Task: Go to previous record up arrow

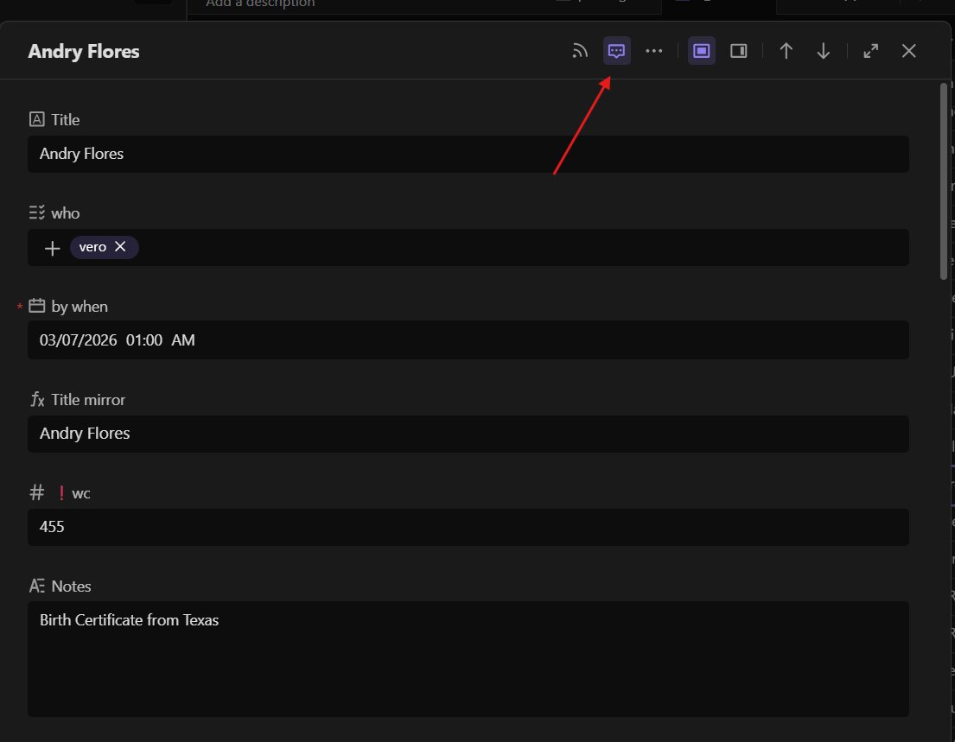Action: pyautogui.click(x=786, y=51)
